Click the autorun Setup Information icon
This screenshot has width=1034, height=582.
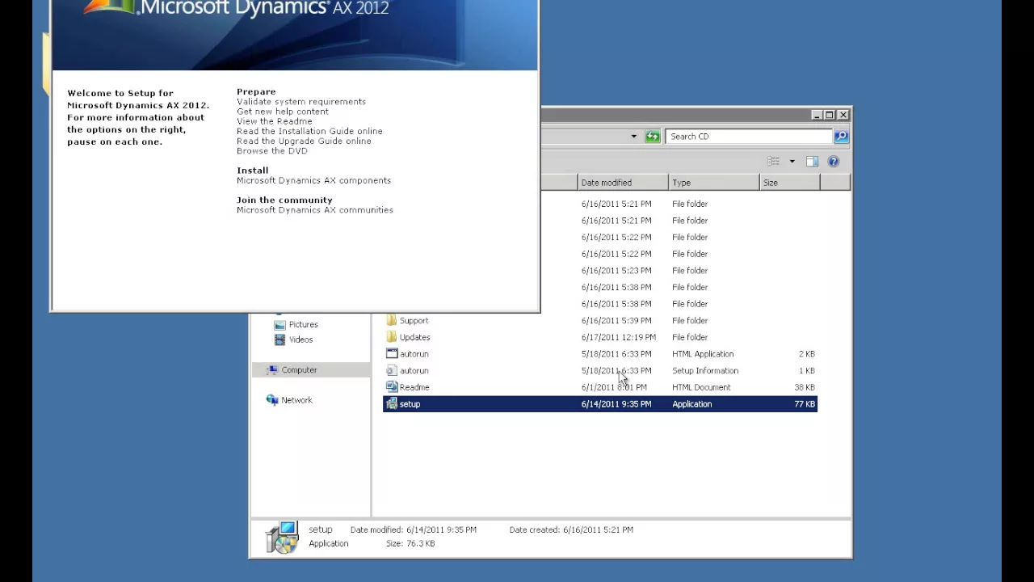392,371
